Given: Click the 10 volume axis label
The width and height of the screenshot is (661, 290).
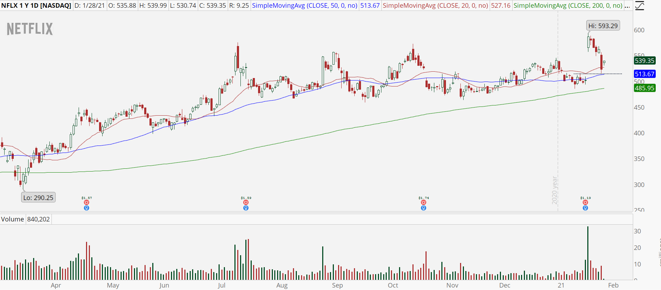Looking at the screenshot, I should (x=637, y=264).
